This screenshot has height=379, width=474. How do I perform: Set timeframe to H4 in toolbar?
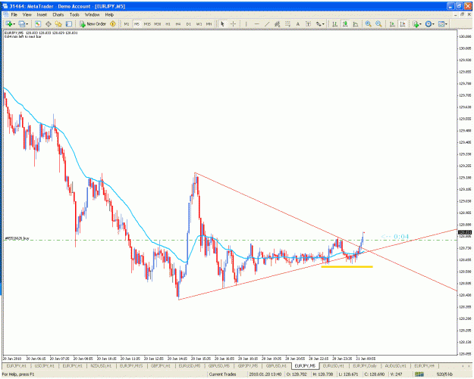(178, 23)
